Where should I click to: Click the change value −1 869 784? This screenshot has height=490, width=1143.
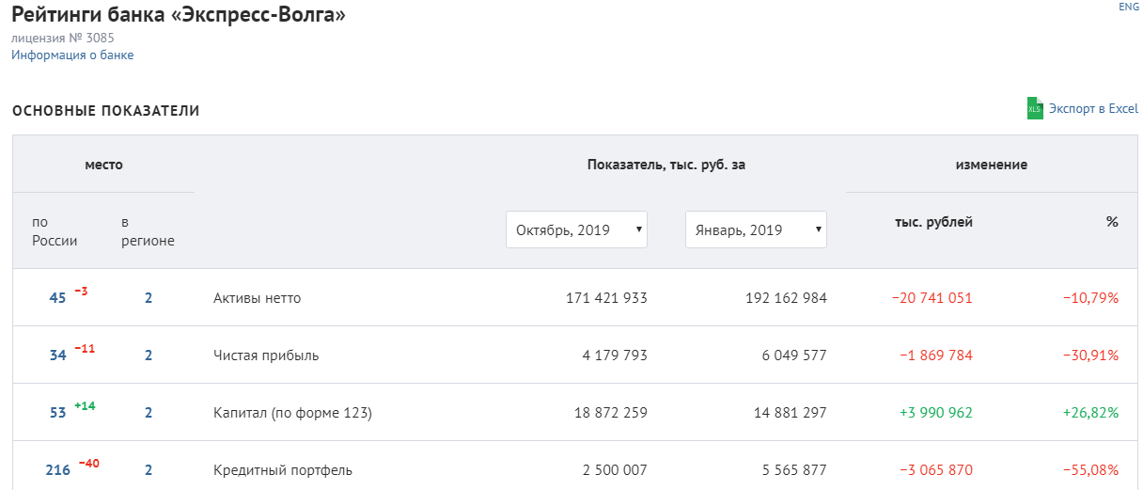tap(936, 356)
